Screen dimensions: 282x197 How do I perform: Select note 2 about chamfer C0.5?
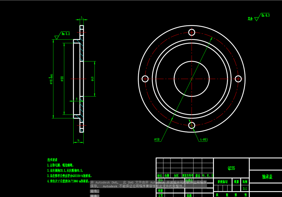pos(65,171)
